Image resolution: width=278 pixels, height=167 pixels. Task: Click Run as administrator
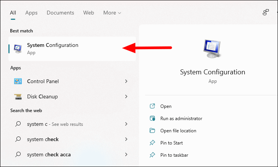[x=181, y=119]
